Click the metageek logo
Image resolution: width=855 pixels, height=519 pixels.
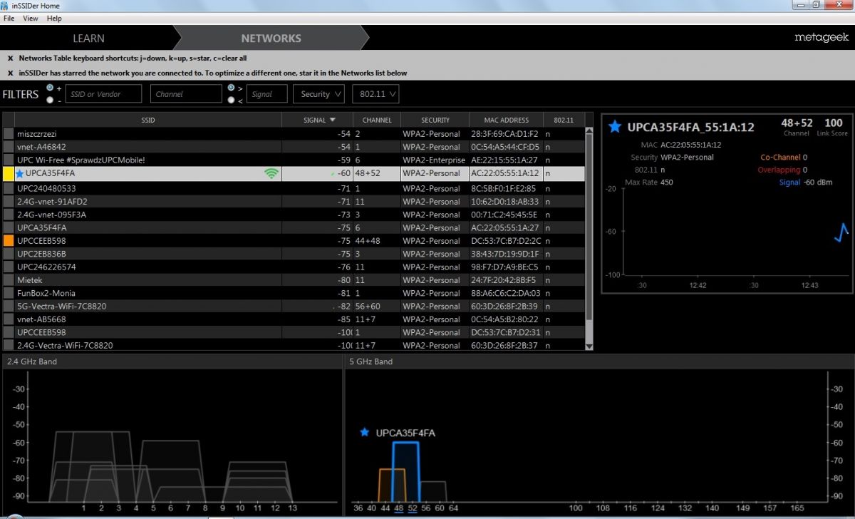click(x=820, y=37)
